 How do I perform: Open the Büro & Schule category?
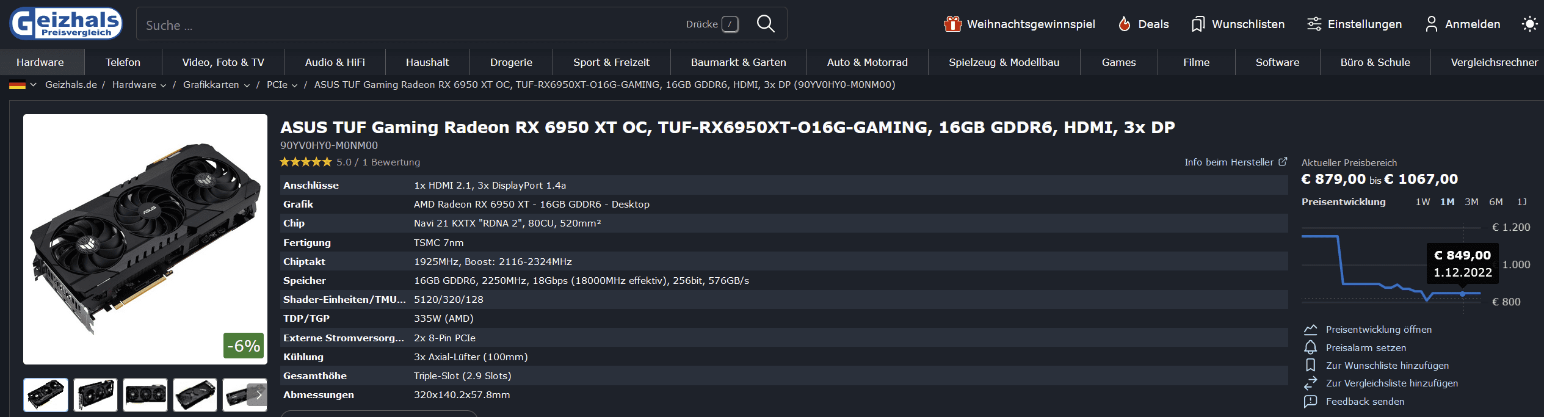tap(1375, 62)
